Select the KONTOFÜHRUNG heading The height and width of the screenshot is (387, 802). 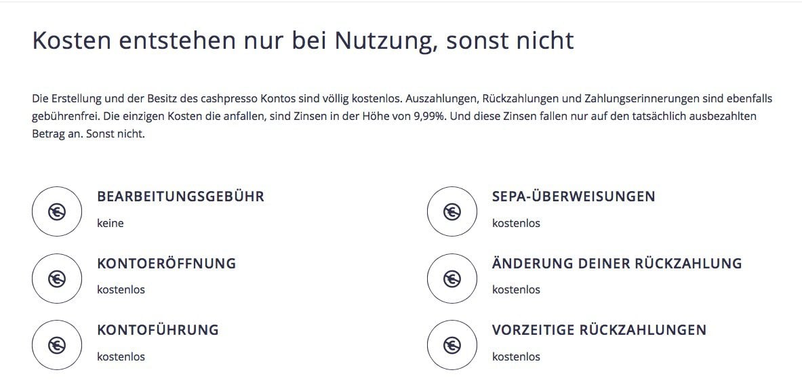click(158, 330)
